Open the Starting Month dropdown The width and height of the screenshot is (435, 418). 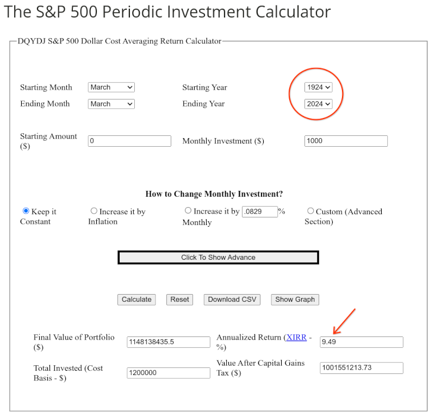(111, 88)
